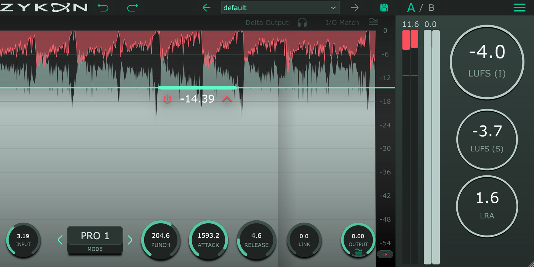Toggle the TP true peak button

point(385,254)
